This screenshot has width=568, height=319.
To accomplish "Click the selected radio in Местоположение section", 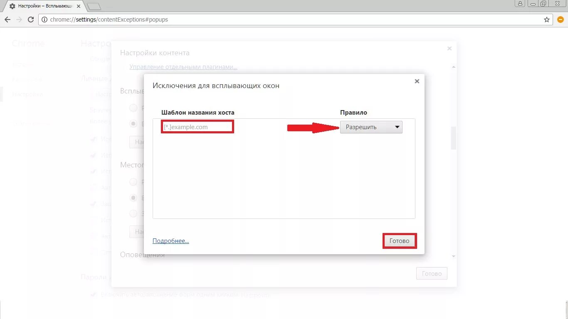I will pos(133,198).
